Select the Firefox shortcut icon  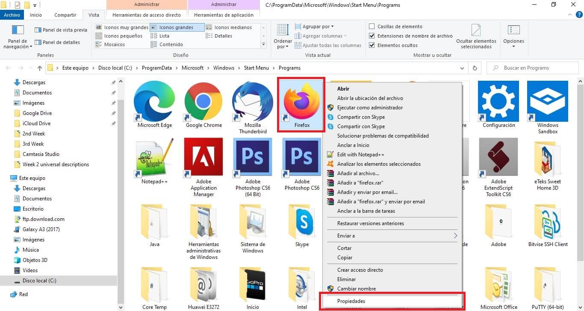click(302, 102)
